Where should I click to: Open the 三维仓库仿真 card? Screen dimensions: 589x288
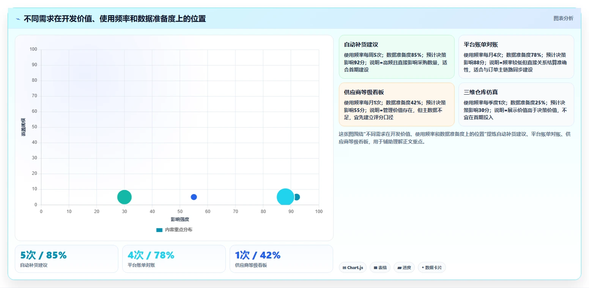516,104
